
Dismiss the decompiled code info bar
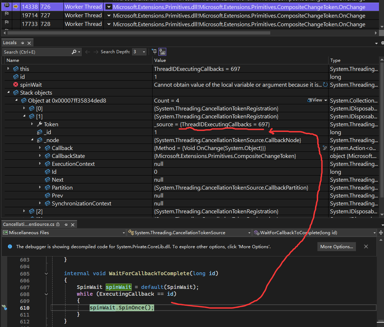pos(366,247)
